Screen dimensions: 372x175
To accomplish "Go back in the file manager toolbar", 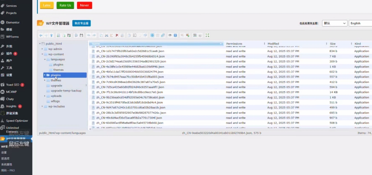I will [41, 35].
